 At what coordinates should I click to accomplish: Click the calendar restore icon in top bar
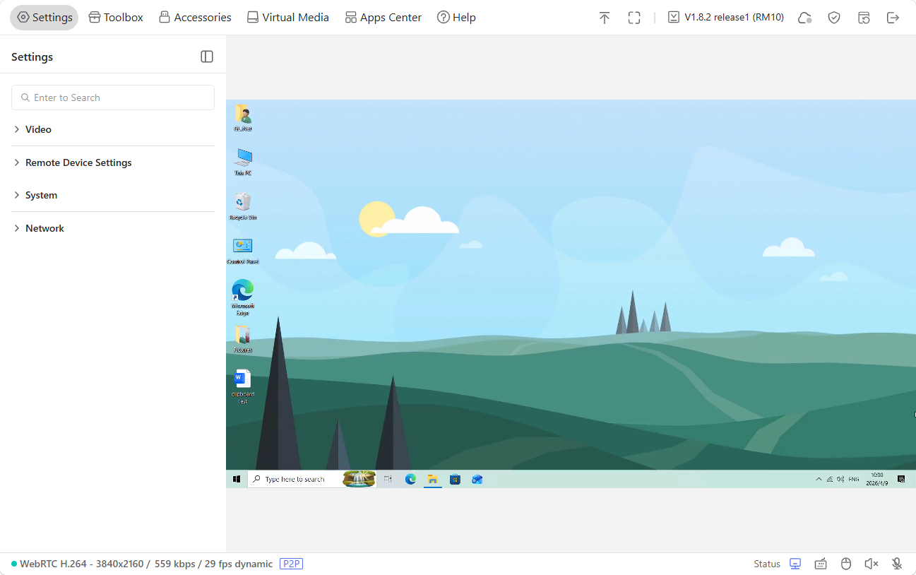[864, 18]
